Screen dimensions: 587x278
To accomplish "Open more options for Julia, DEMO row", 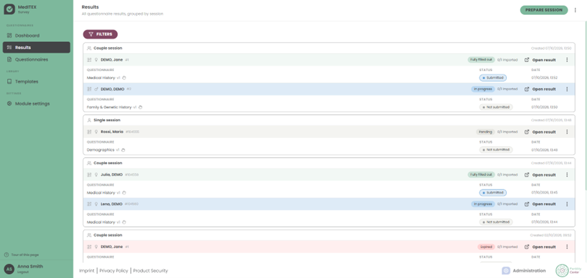I will coord(567,175).
